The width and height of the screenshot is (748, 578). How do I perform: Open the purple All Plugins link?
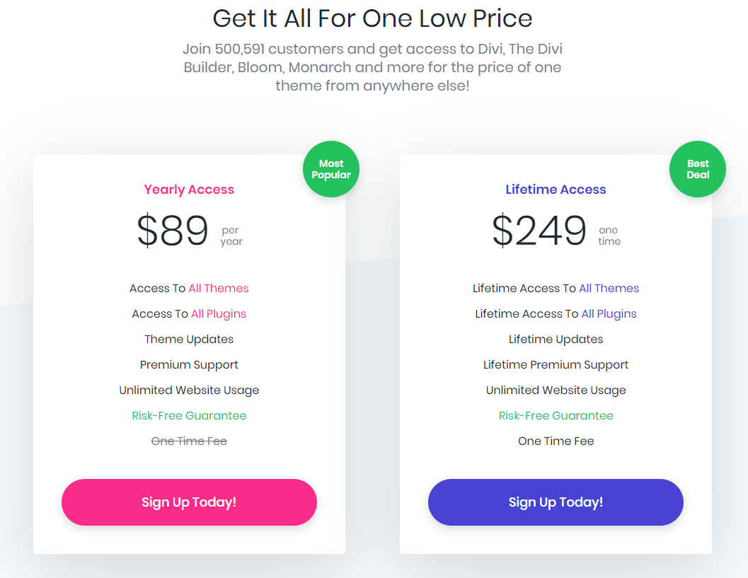609,314
